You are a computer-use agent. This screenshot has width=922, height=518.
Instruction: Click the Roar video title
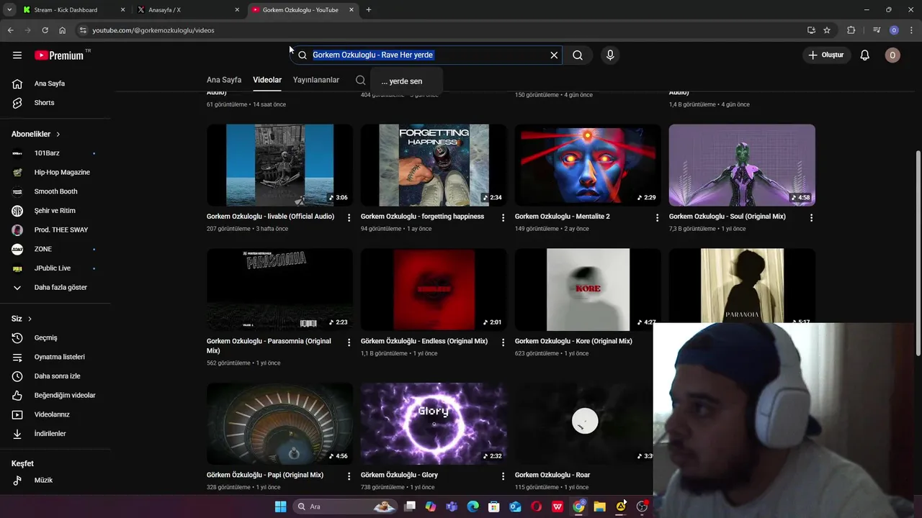coord(552,475)
